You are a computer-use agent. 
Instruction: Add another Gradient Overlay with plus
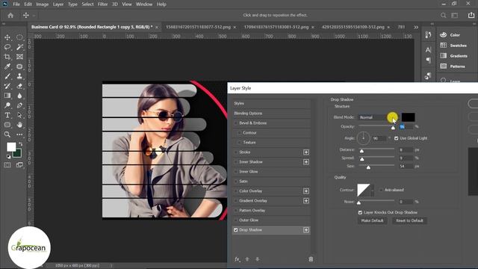coord(306,201)
